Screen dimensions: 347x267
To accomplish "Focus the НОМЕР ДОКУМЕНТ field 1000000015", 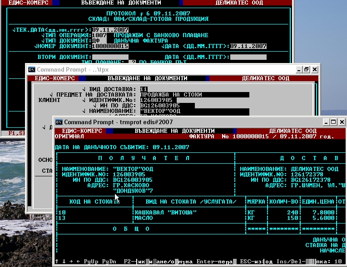I will point(110,46).
